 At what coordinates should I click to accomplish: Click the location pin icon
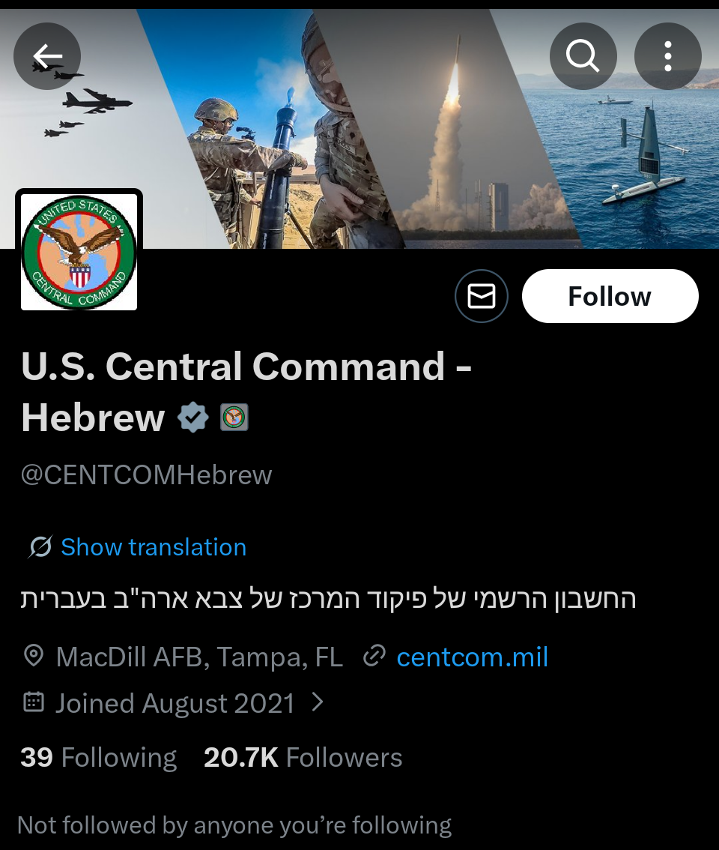34,656
